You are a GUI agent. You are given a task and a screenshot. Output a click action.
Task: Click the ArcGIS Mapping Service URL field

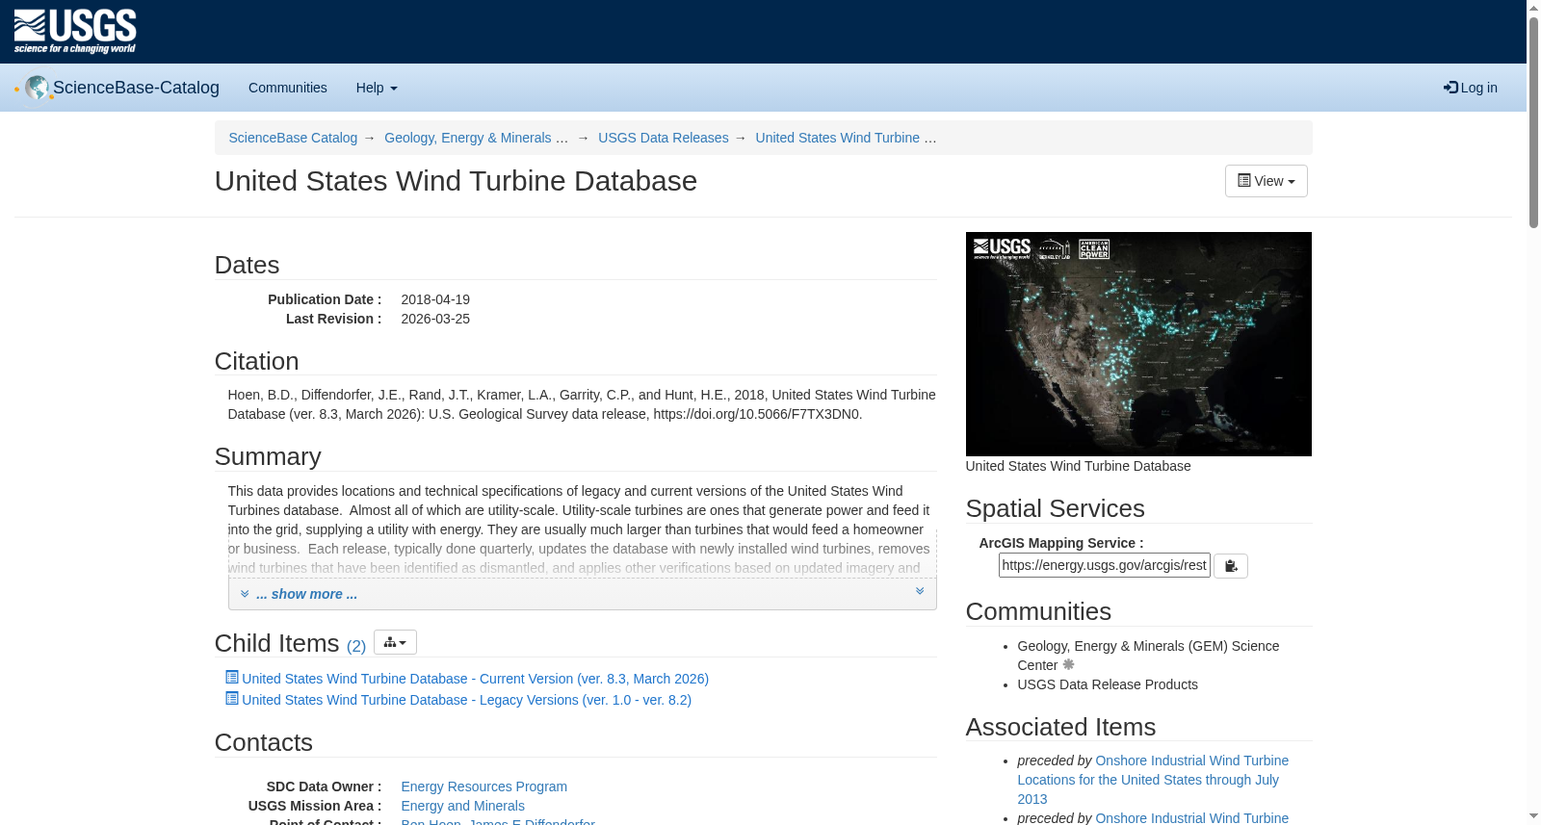(x=1104, y=565)
